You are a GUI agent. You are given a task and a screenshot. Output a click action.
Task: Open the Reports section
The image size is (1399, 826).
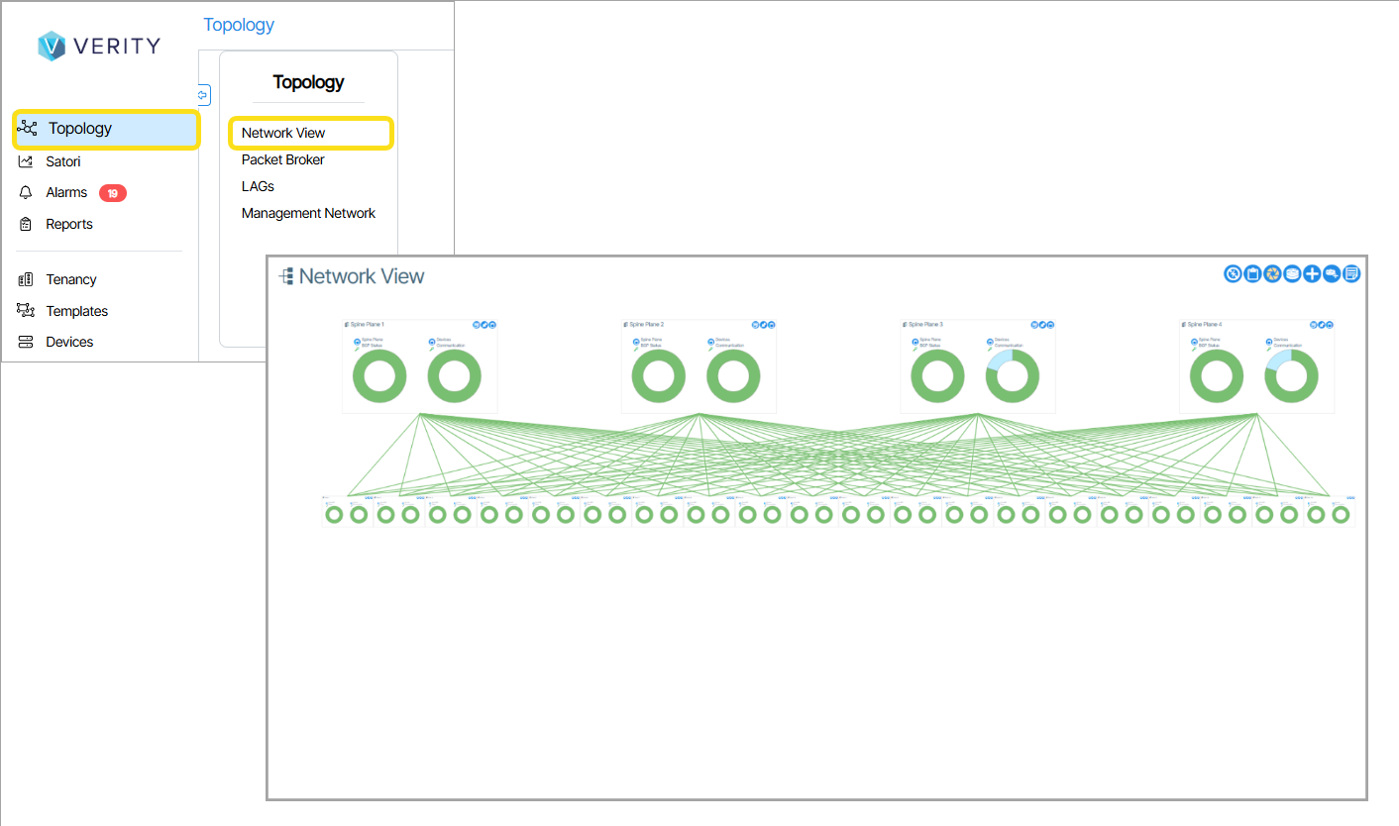68,224
